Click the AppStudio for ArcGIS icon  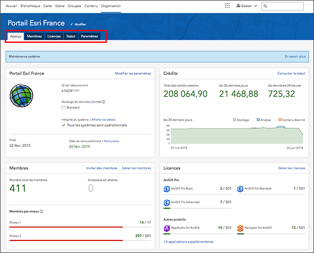click(x=166, y=228)
